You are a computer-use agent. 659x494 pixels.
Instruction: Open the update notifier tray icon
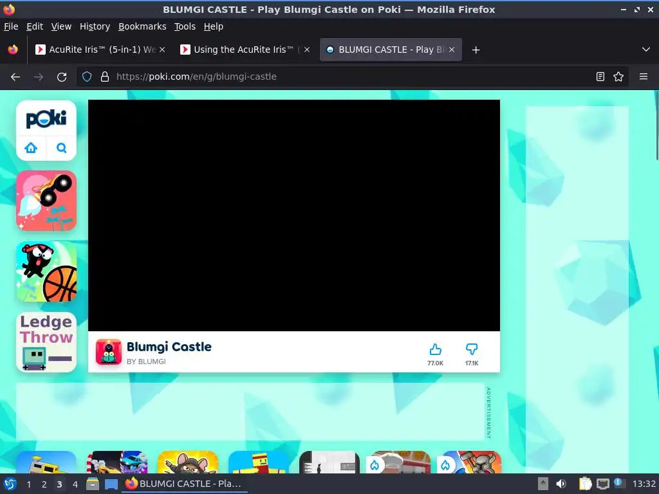coord(619,483)
